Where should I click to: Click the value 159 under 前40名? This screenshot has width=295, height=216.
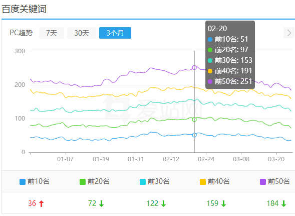click(x=212, y=203)
